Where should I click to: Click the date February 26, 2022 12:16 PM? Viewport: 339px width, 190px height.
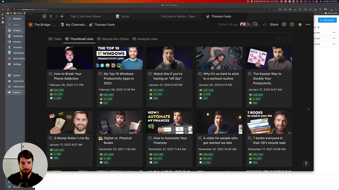(x=117, y=89)
